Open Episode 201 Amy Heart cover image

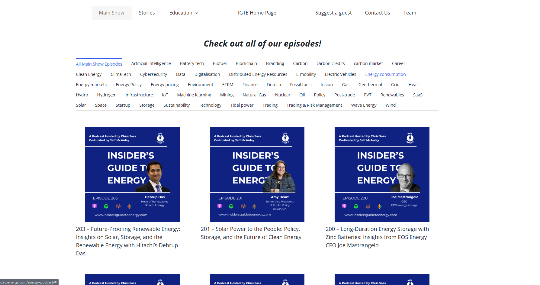(257, 174)
